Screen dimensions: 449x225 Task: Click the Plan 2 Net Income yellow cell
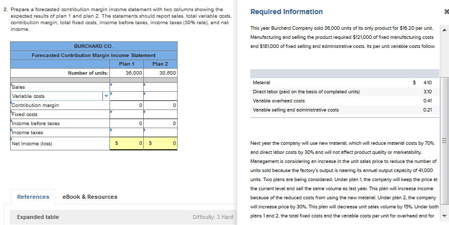click(160, 143)
